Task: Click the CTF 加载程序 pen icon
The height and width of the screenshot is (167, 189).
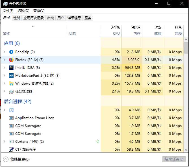Action: pyautogui.click(x=11, y=150)
